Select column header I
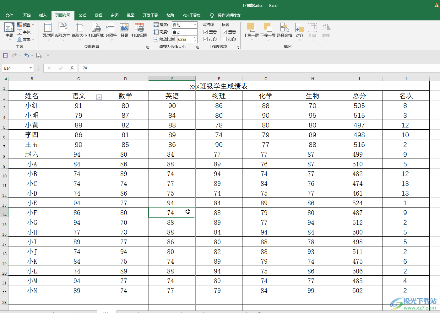This screenshot has width=440, height=313. tap(359, 78)
